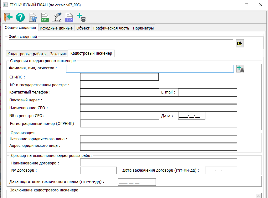The image size is (268, 198).
Task: Create ZIP archive using toolbar icon
Action: [x=69, y=17]
